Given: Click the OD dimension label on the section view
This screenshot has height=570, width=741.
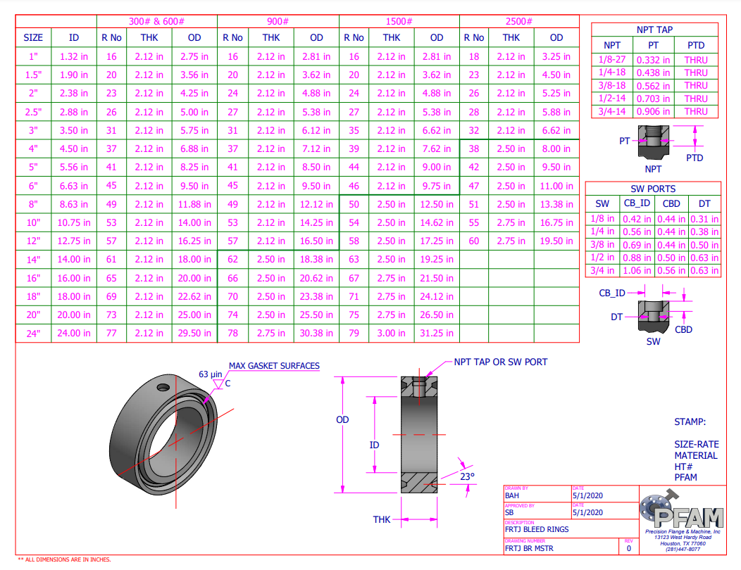Looking at the screenshot, I should click(x=342, y=420).
